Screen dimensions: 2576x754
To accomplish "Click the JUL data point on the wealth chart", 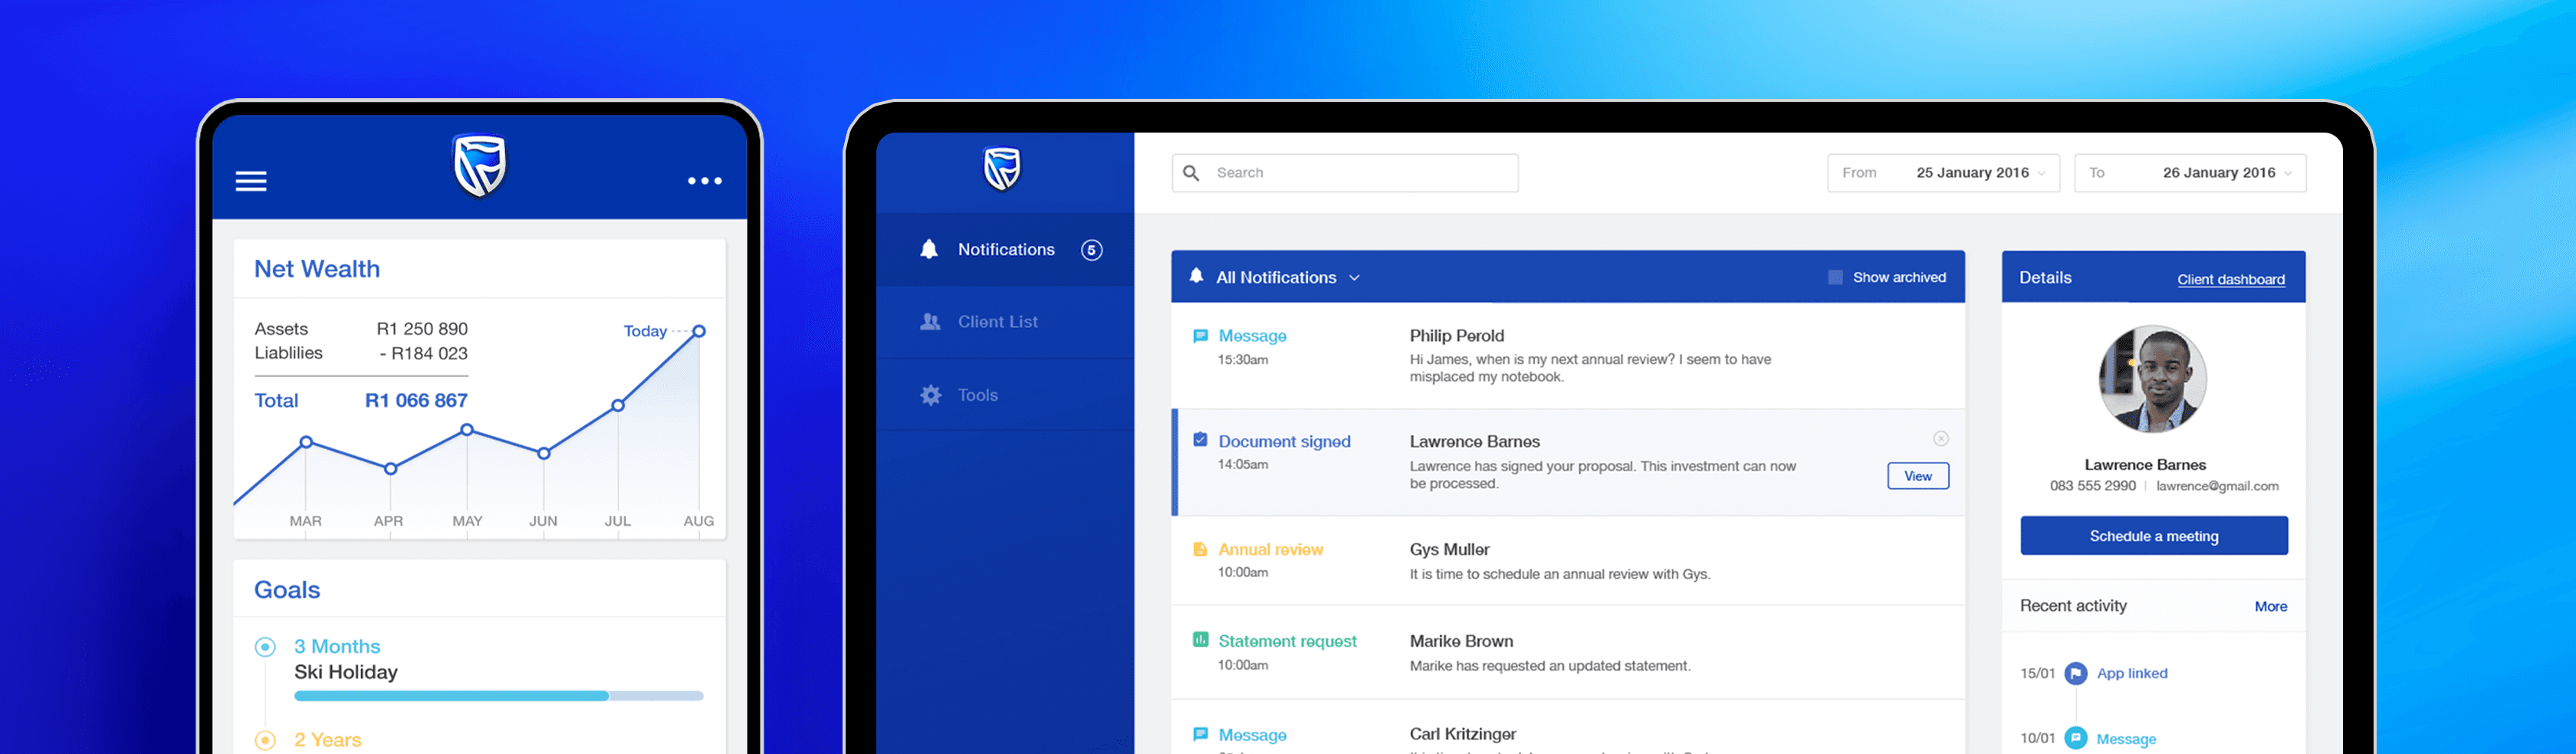I will [618, 405].
